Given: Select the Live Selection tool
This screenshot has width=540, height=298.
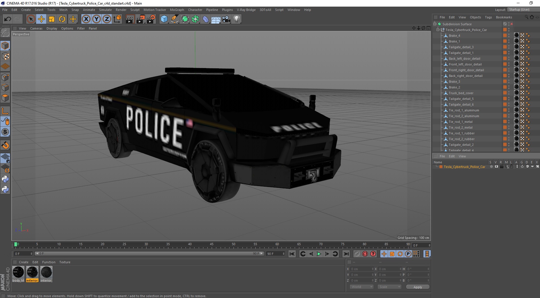Looking at the screenshot, I should [31, 19].
